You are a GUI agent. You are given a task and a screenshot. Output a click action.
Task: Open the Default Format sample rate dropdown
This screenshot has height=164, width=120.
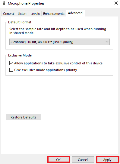coord(59,42)
